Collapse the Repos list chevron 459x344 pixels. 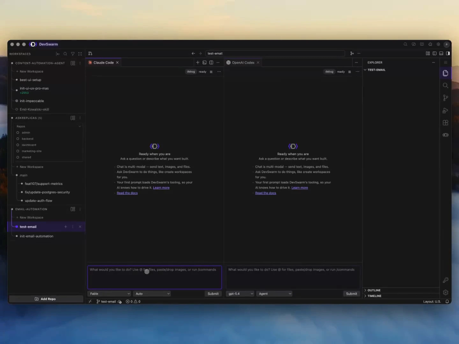pos(80,126)
